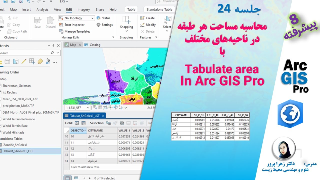Toggle lst_Reclass layer visibility checkbox
Screen dimensions: 320x180
[0, 92]
